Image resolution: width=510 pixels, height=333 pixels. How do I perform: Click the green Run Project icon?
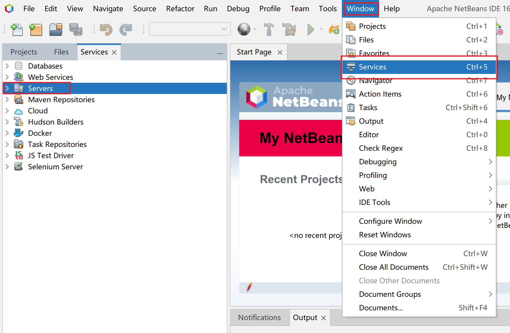coord(310,29)
